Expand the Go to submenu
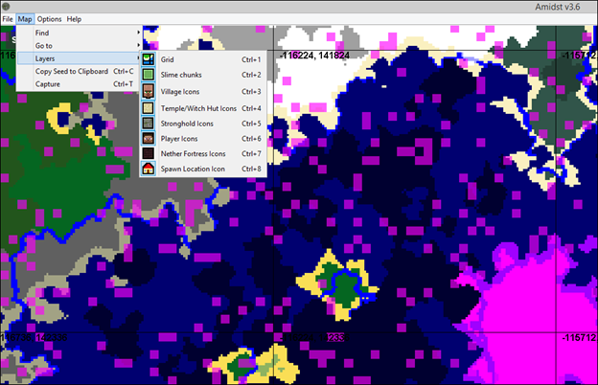This screenshot has width=598, height=385. click(x=80, y=46)
